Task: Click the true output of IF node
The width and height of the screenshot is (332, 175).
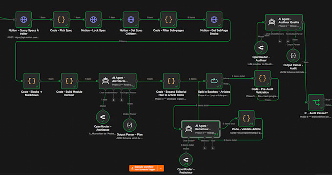Action: [324, 100]
